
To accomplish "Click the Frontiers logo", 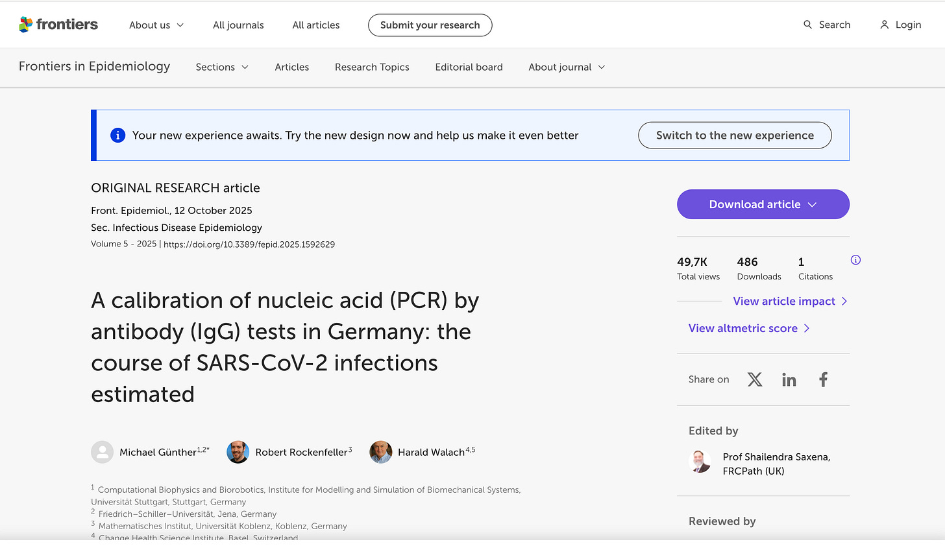I will pos(58,25).
